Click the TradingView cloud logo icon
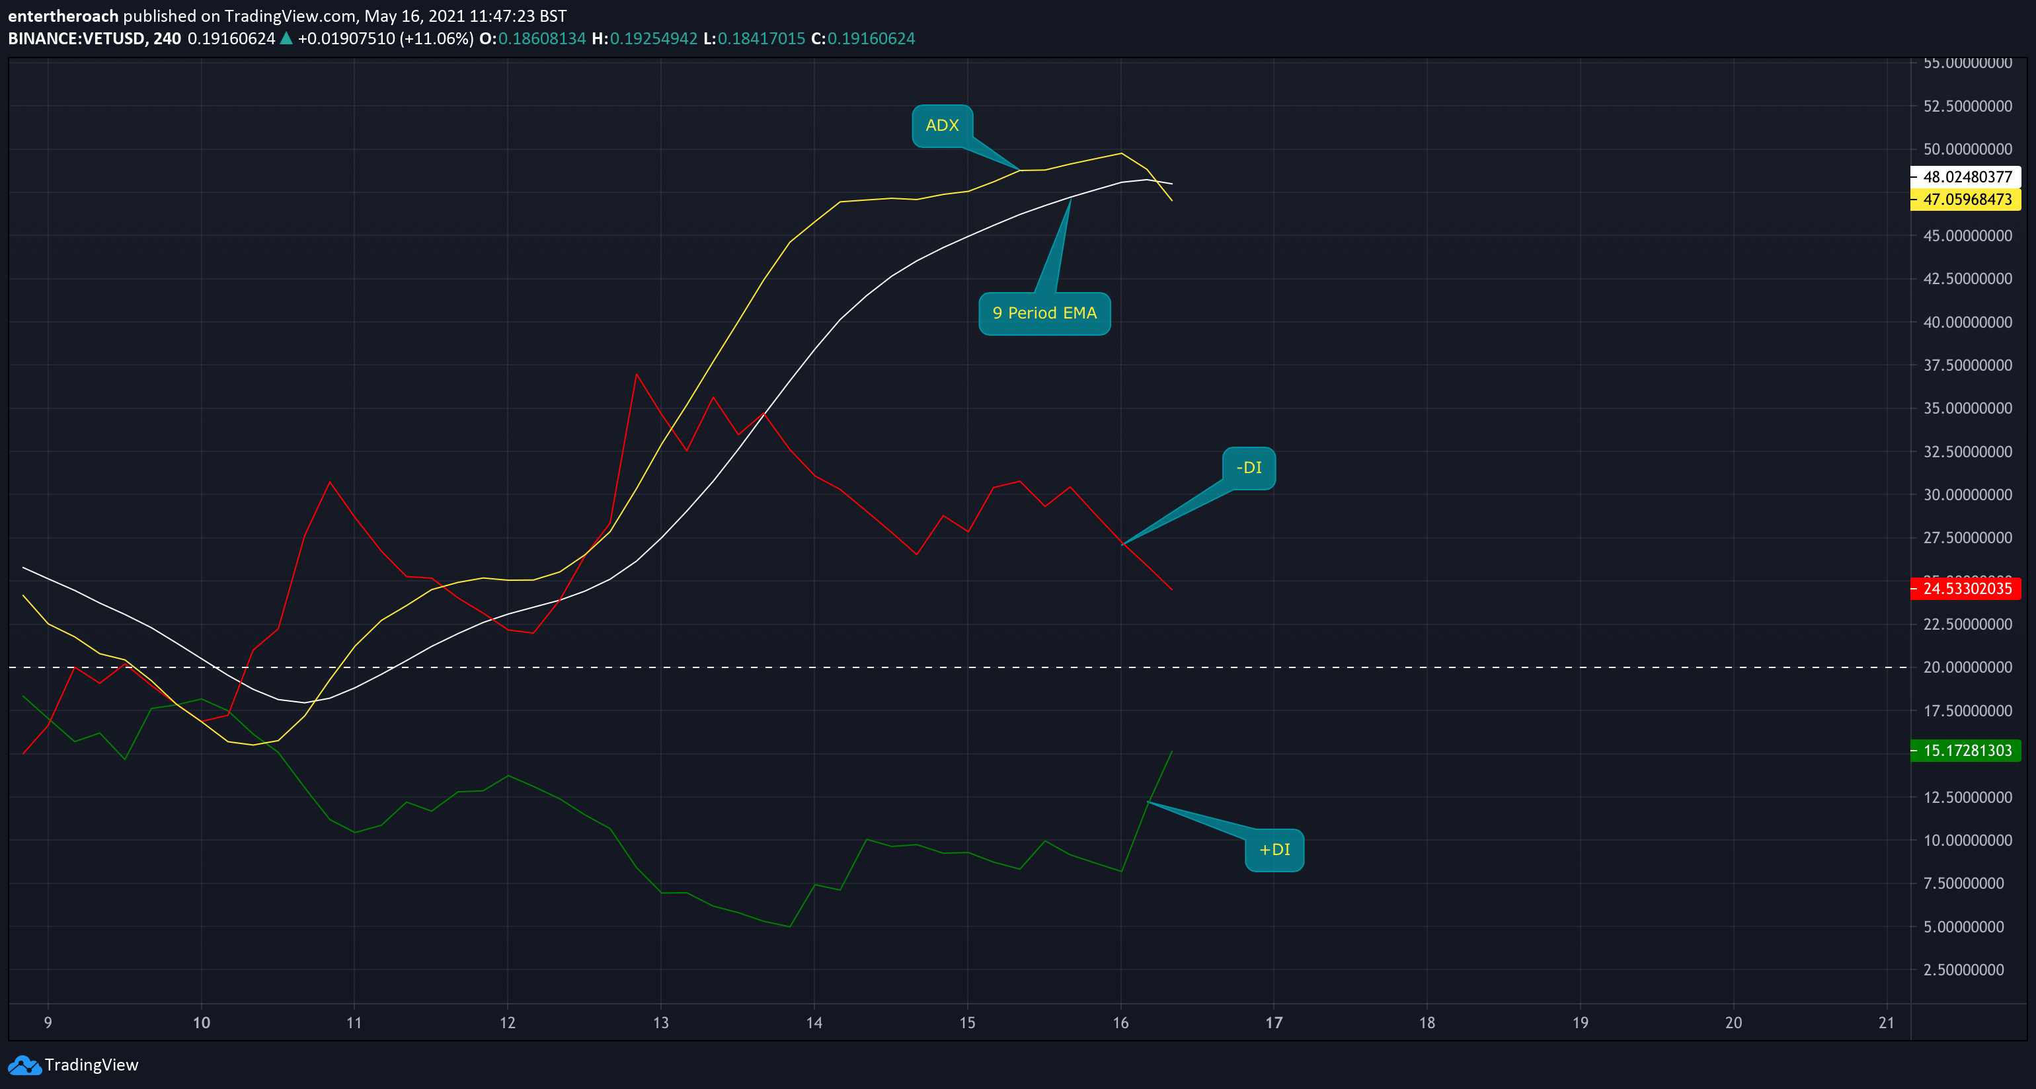 pos(24,1065)
